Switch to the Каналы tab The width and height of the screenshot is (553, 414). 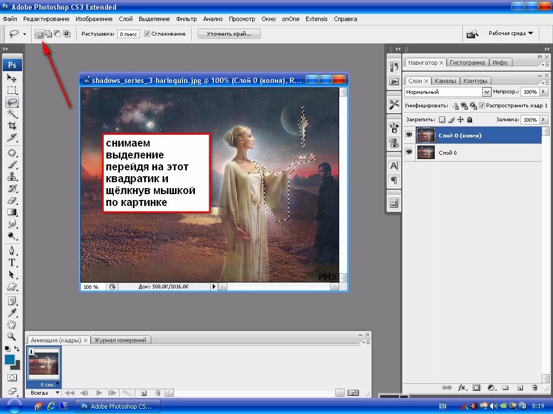[x=446, y=81]
